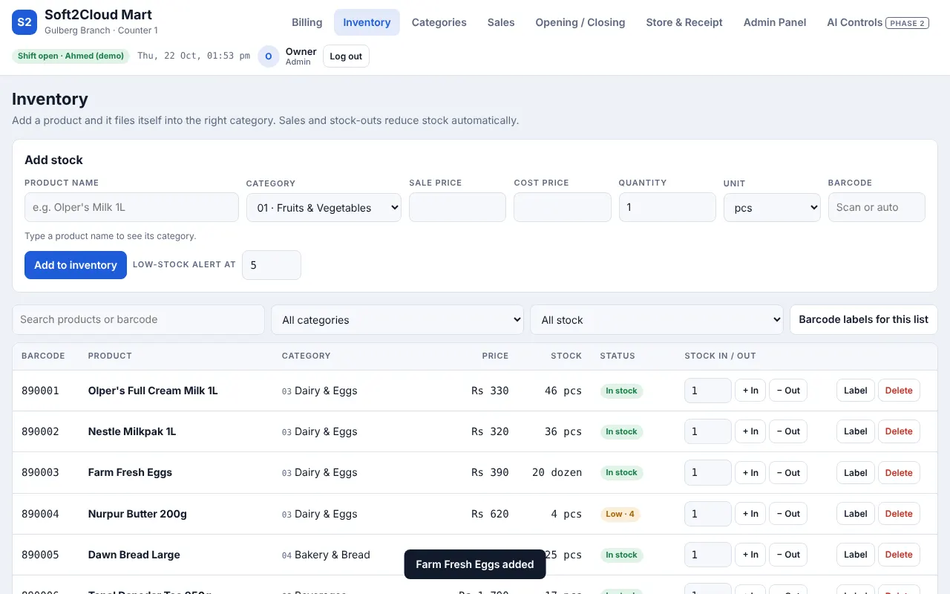The height and width of the screenshot is (594, 950).
Task: Delete Olper's Full Cream Milk 1L
Action: pos(899,391)
